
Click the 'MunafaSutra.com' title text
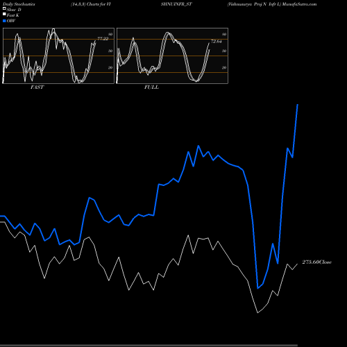point(299,4)
